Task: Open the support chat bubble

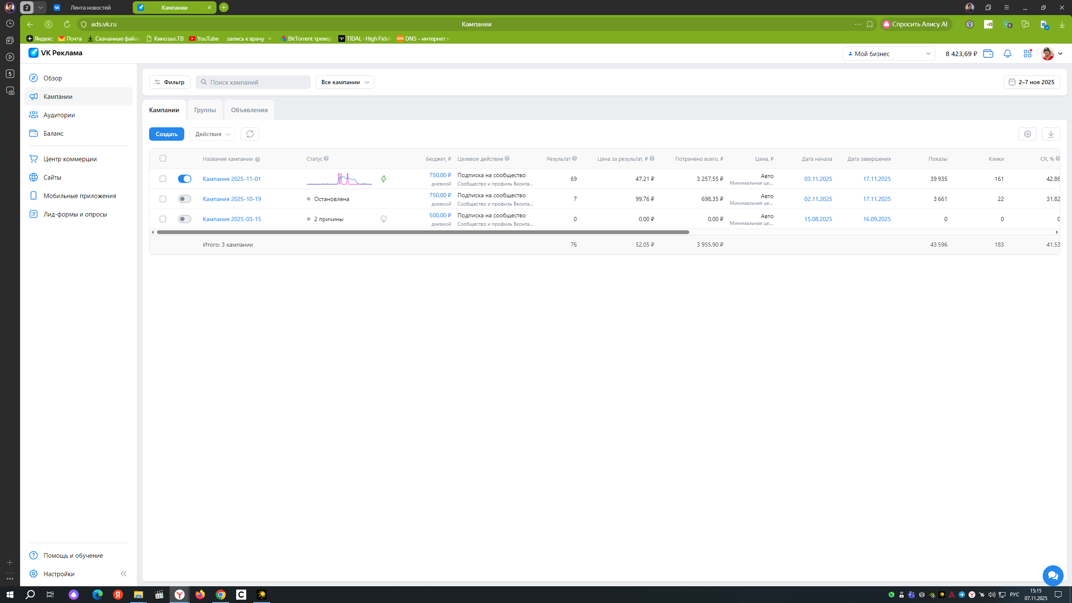Action: [1053, 575]
